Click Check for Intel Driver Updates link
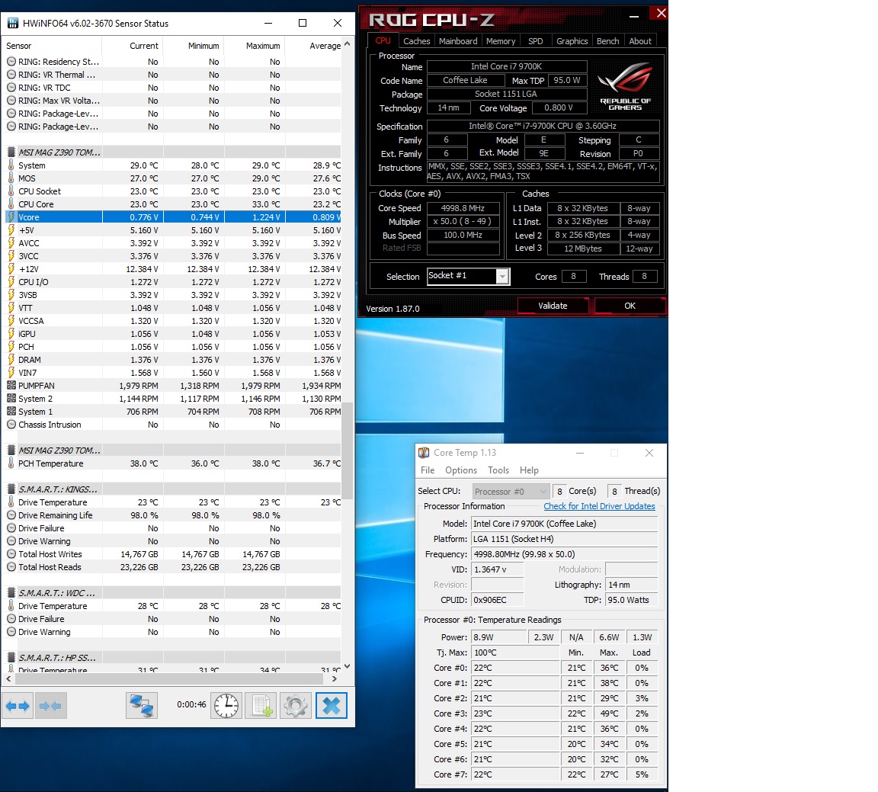Image resolution: width=878 pixels, height=792 pixels. [x=599, y=506]
